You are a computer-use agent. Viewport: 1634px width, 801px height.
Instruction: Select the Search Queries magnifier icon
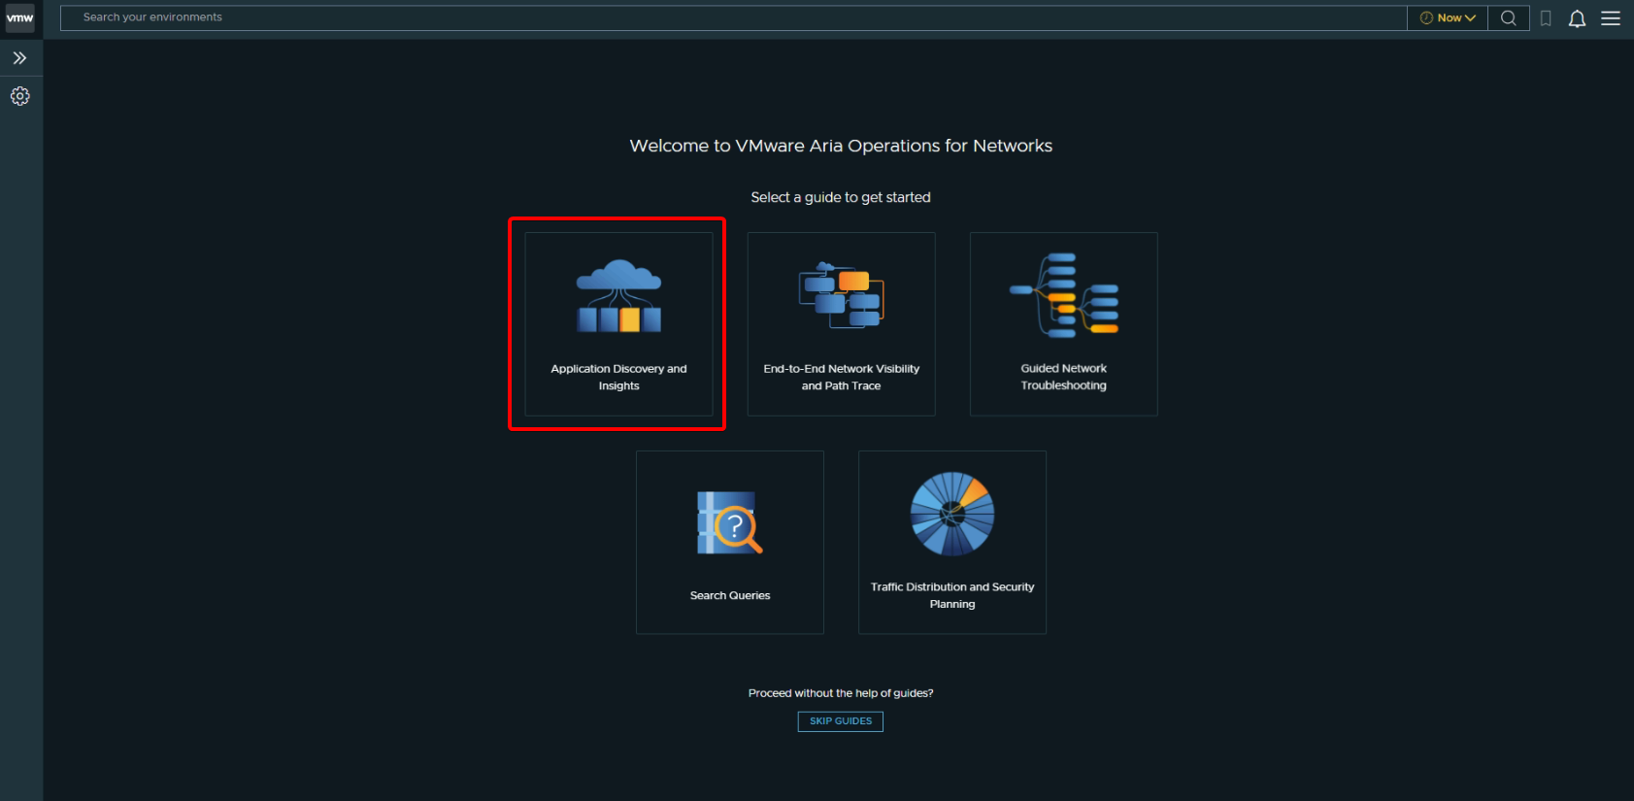pyautogui.click(x=730, y=522)
